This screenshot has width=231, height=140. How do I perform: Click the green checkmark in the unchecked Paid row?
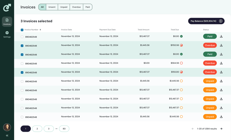click(181, 36)
